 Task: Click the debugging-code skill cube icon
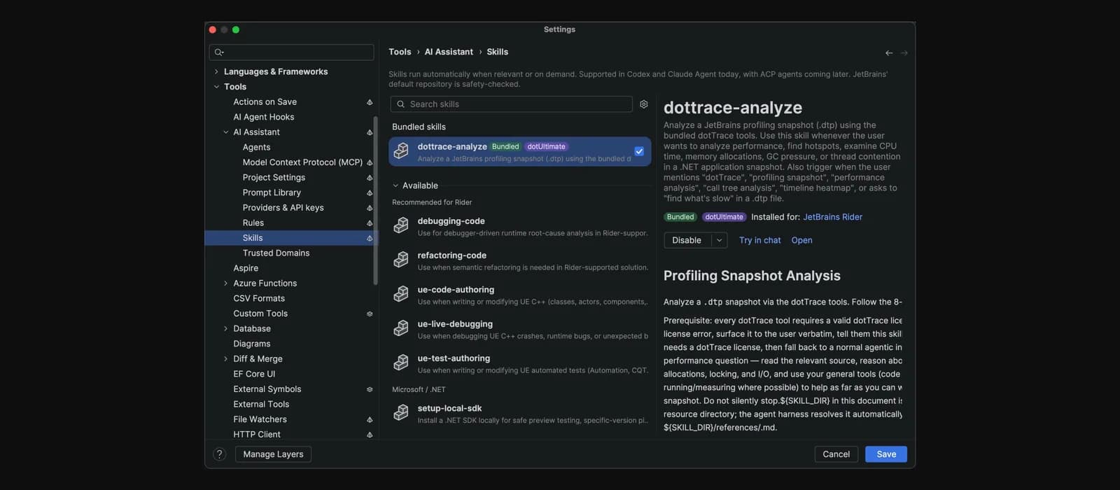(x=401, y=225)
